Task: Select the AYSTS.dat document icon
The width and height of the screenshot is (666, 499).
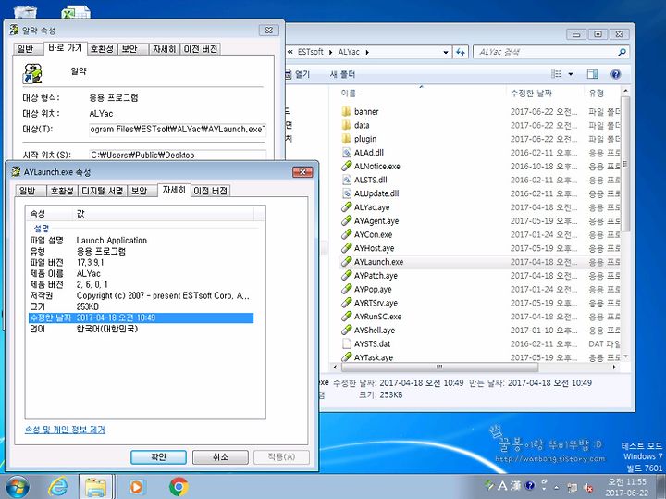Action: tap(347, 343)
